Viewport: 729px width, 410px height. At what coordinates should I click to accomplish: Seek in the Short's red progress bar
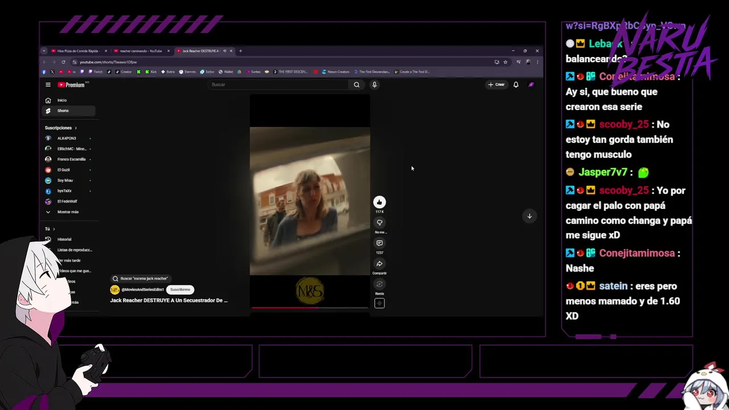[310, 307]
